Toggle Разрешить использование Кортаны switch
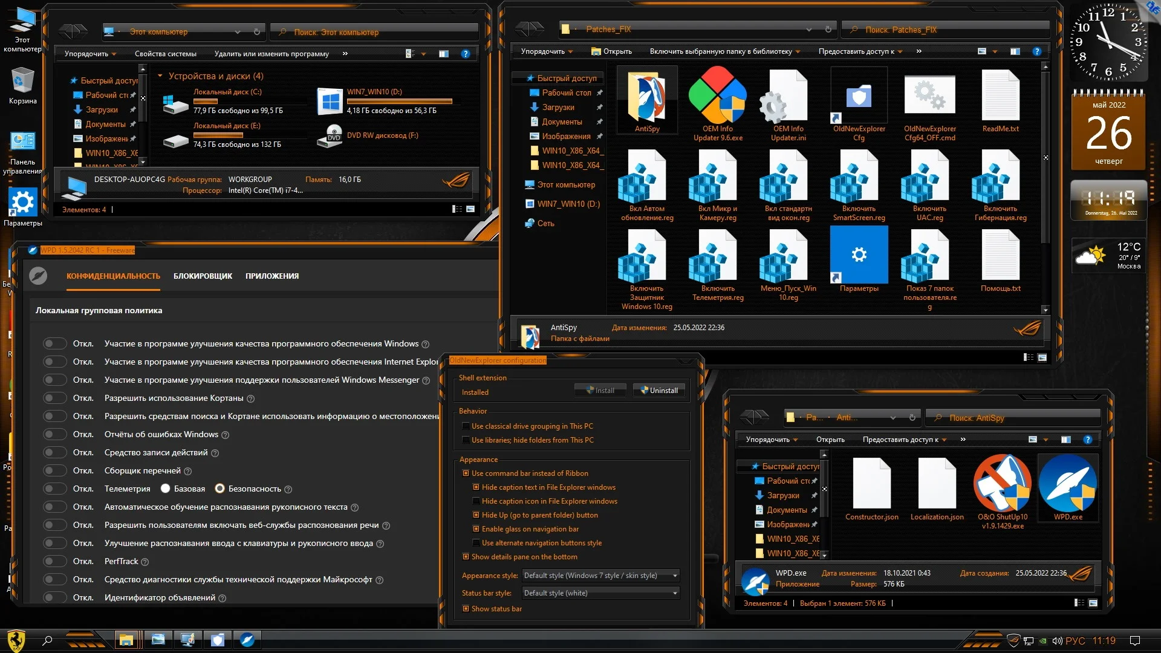The image size is (1161, 653). coord(55,398)
